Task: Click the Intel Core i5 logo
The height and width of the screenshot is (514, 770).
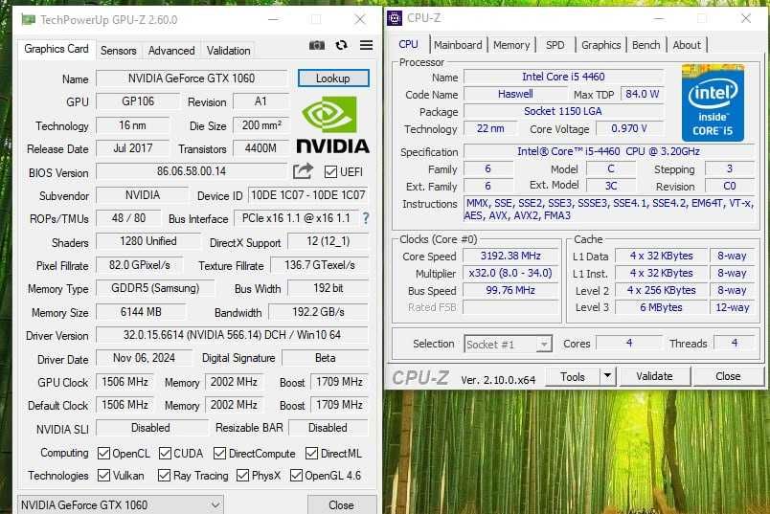Action: 713,102
